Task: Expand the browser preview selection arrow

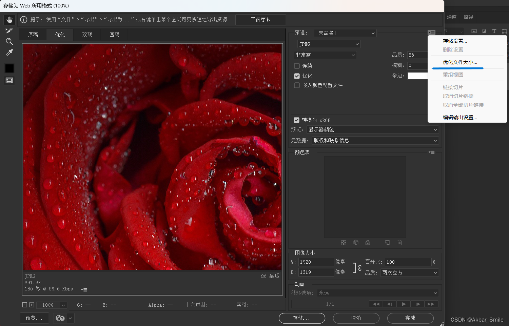Action: tap(71, 318)
